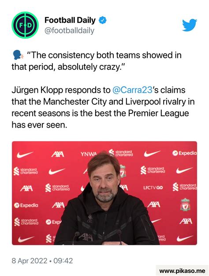
Task: Click the www.pikaso.me watermark
Action: point(182,271)
